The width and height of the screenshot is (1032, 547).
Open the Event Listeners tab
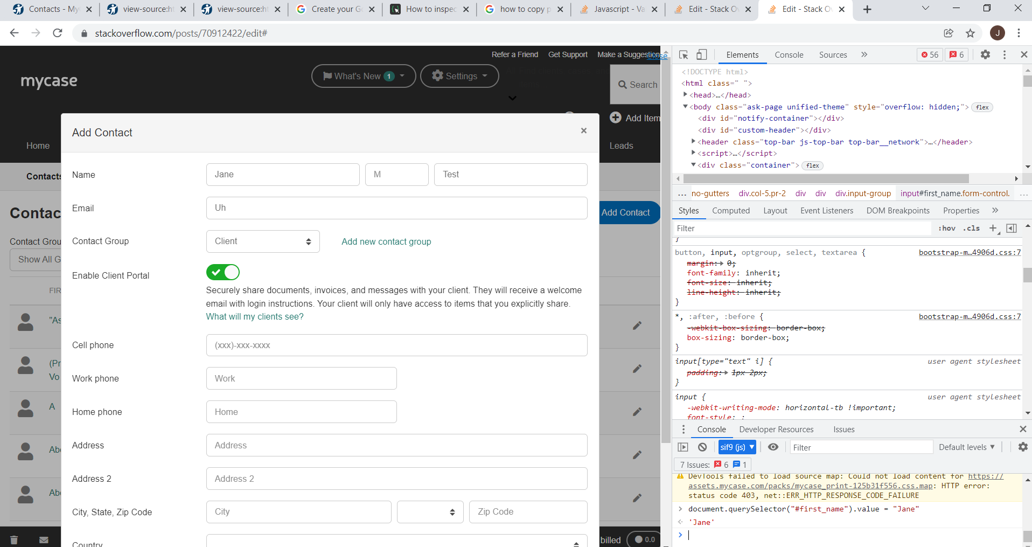(826, 211)
